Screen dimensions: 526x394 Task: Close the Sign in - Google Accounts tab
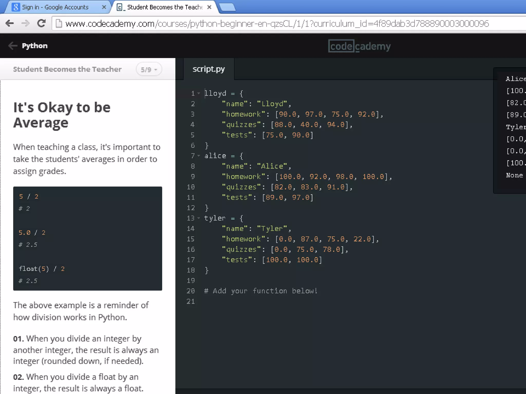104,7
